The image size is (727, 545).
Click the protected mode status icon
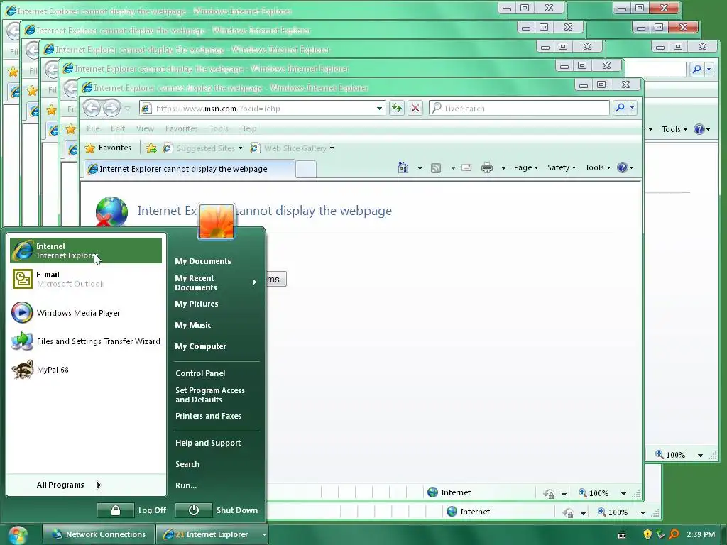(549, 494)
